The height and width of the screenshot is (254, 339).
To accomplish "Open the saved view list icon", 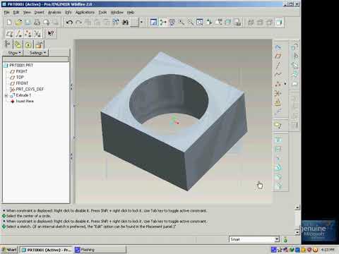I will point(218,22).
